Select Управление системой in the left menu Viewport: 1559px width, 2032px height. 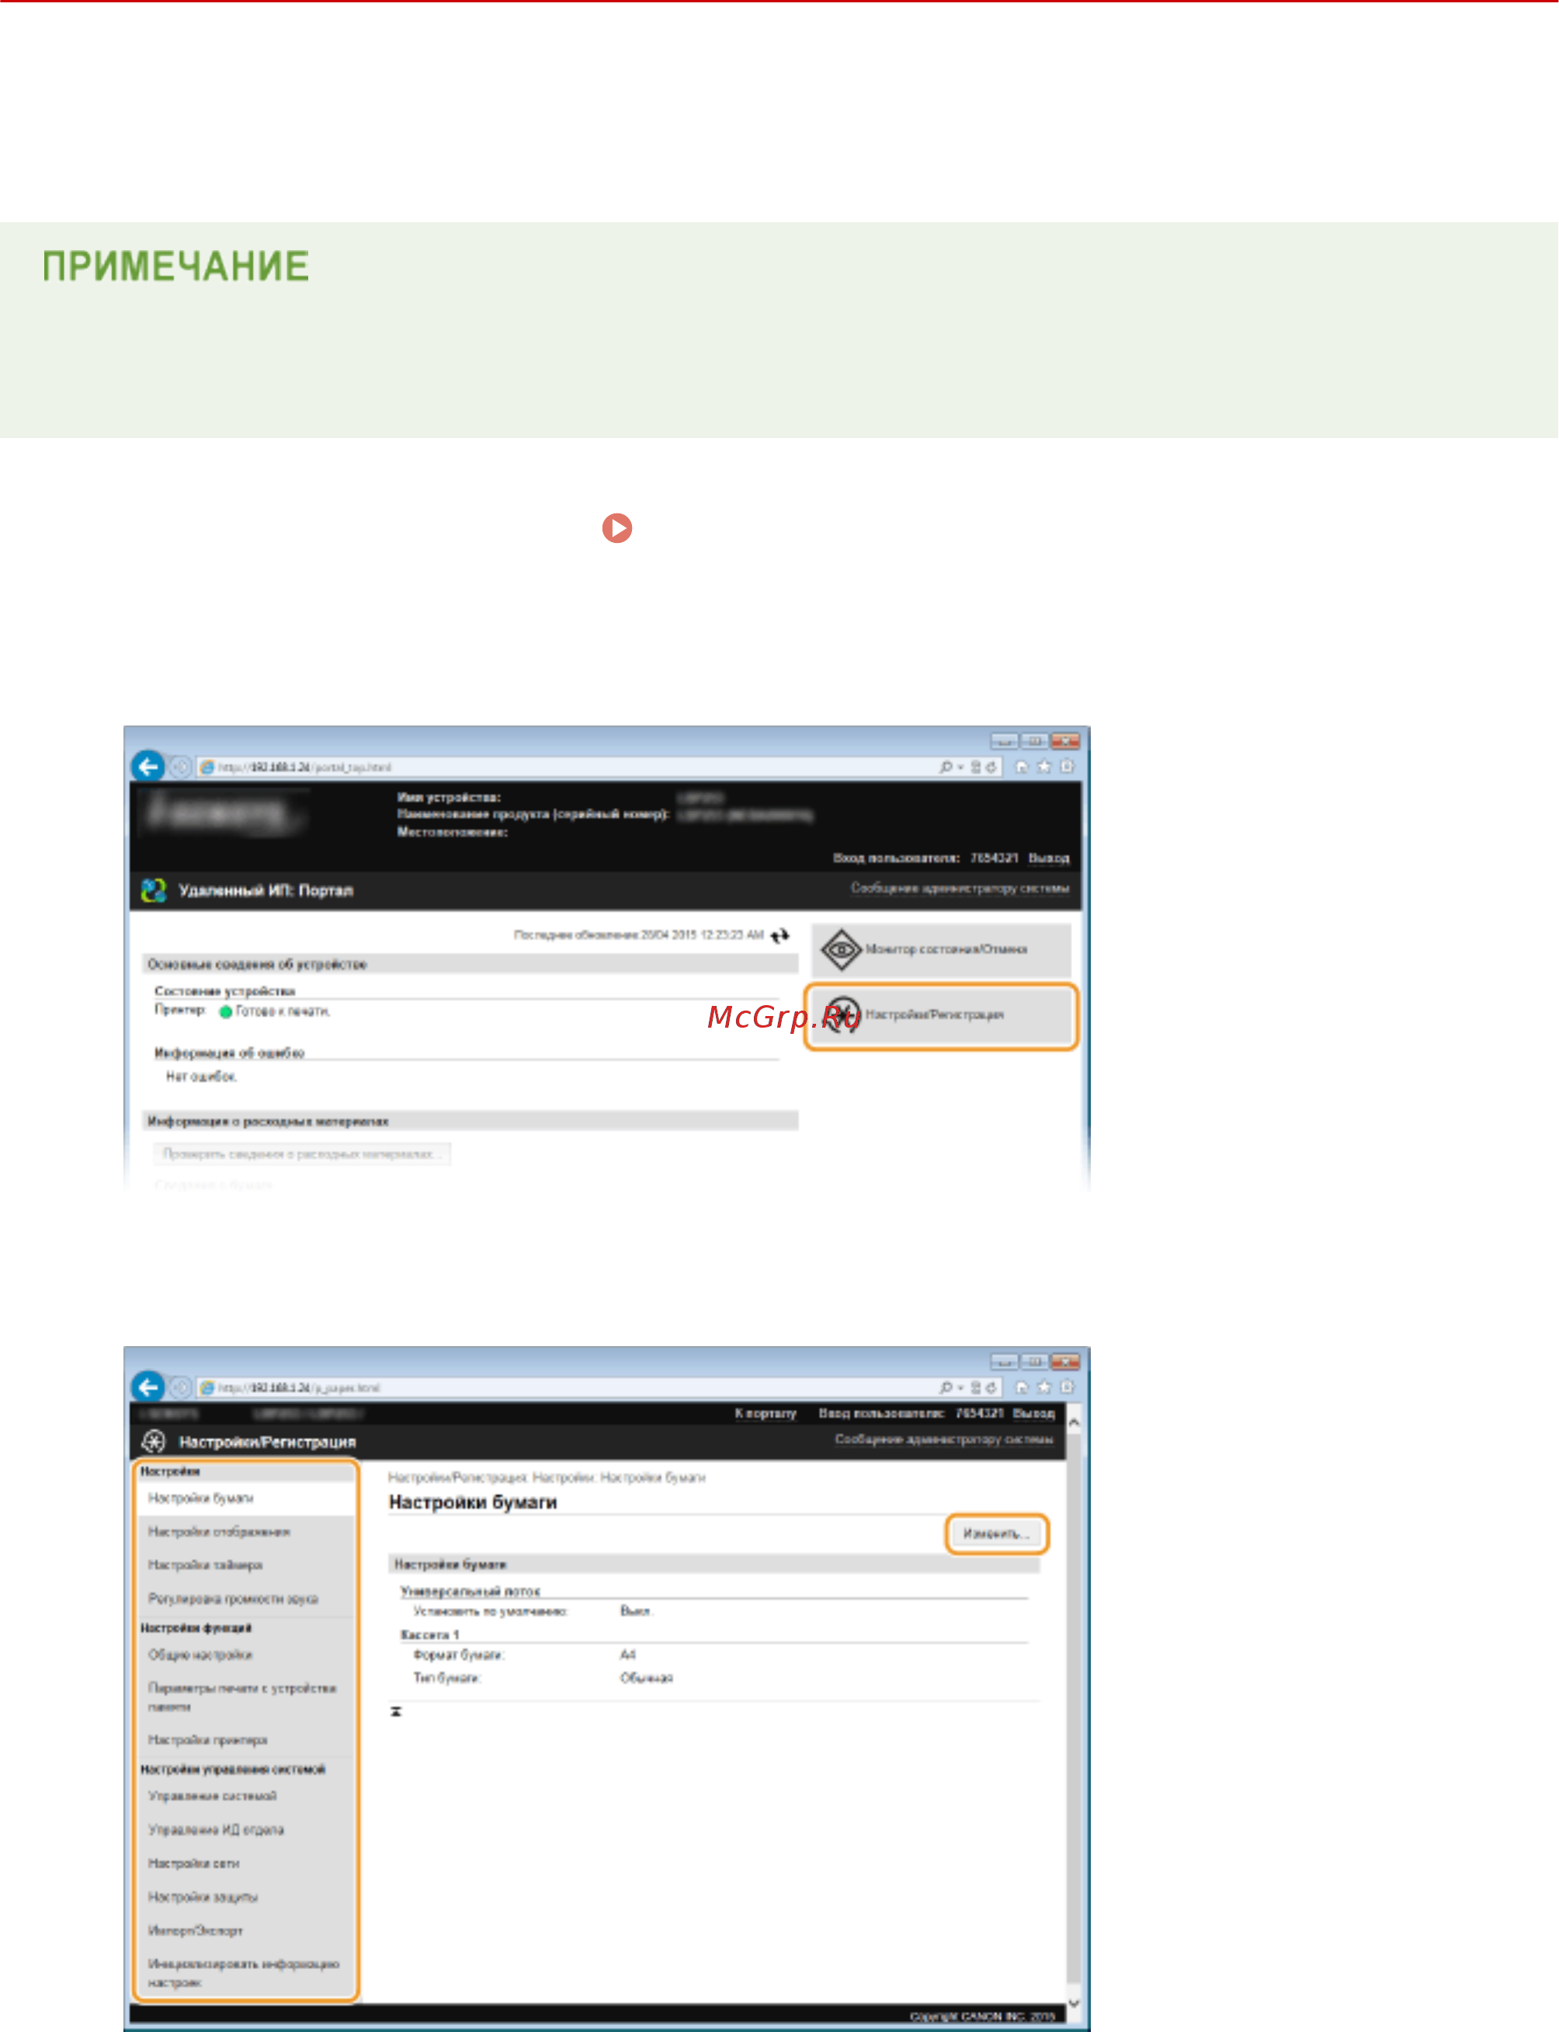[246, 1795]
